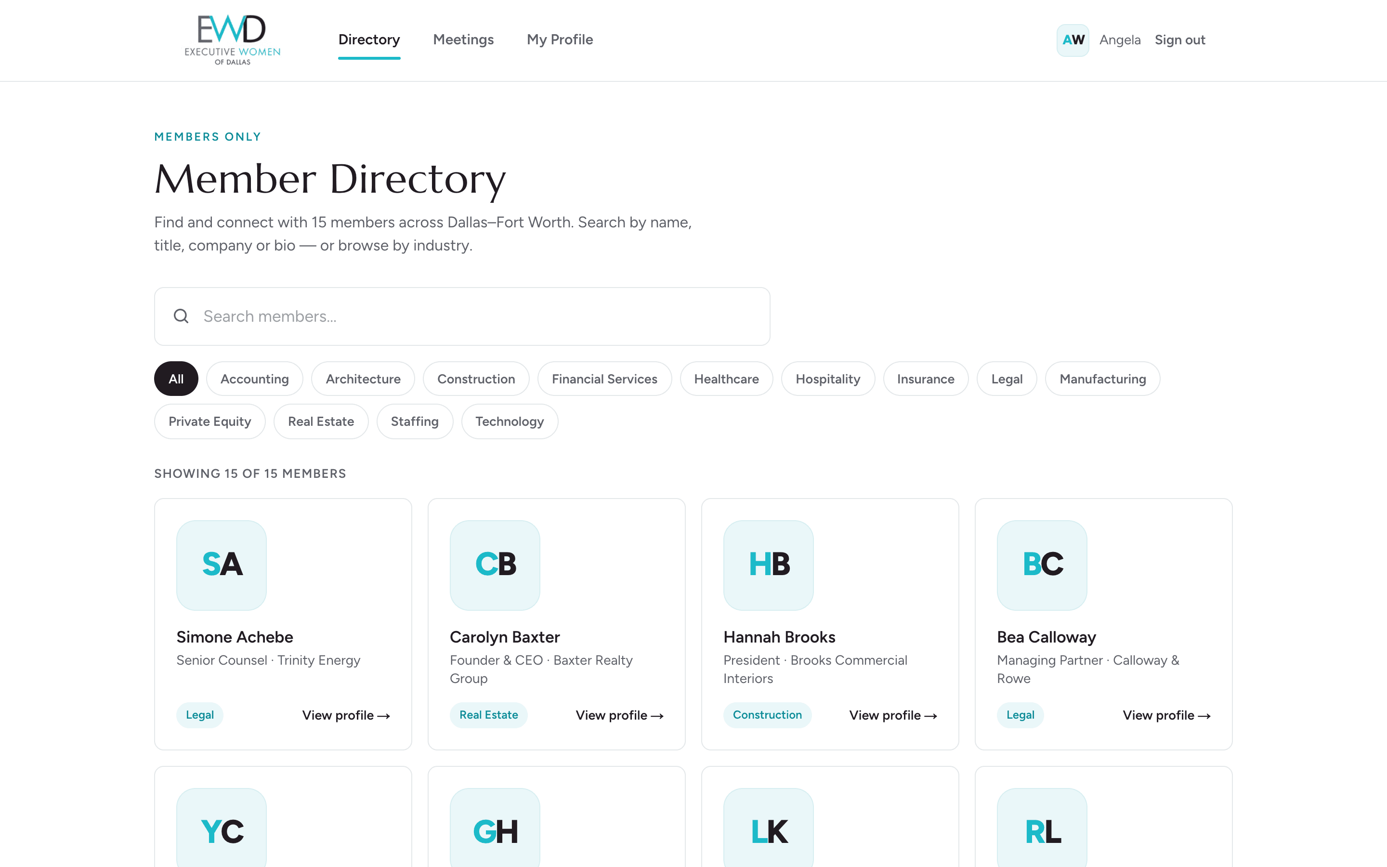The image size is (1387, 867).
Task: Click Carolyn Baxter's name
Action: point(504,637)
